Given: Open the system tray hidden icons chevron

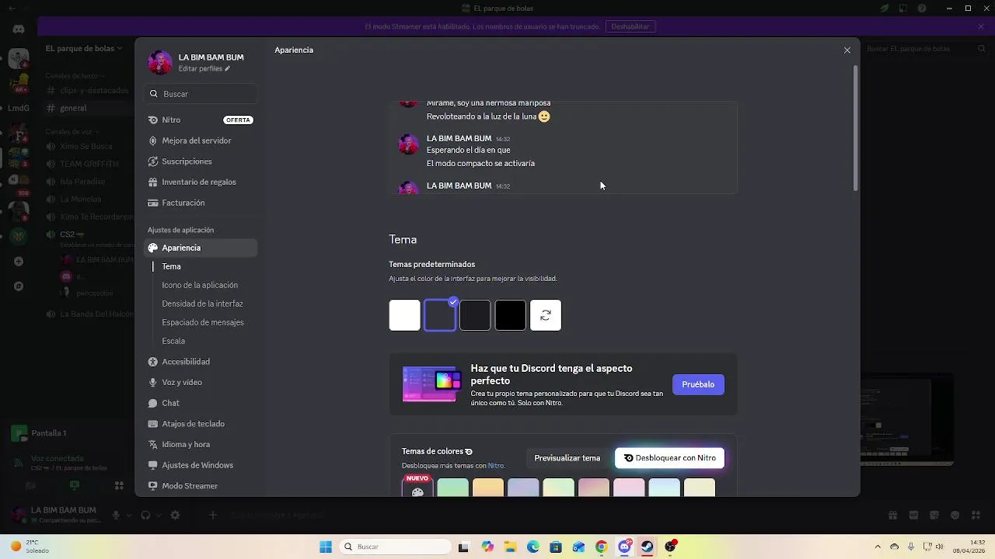Looking at the screenshot, I should point(878,547).
